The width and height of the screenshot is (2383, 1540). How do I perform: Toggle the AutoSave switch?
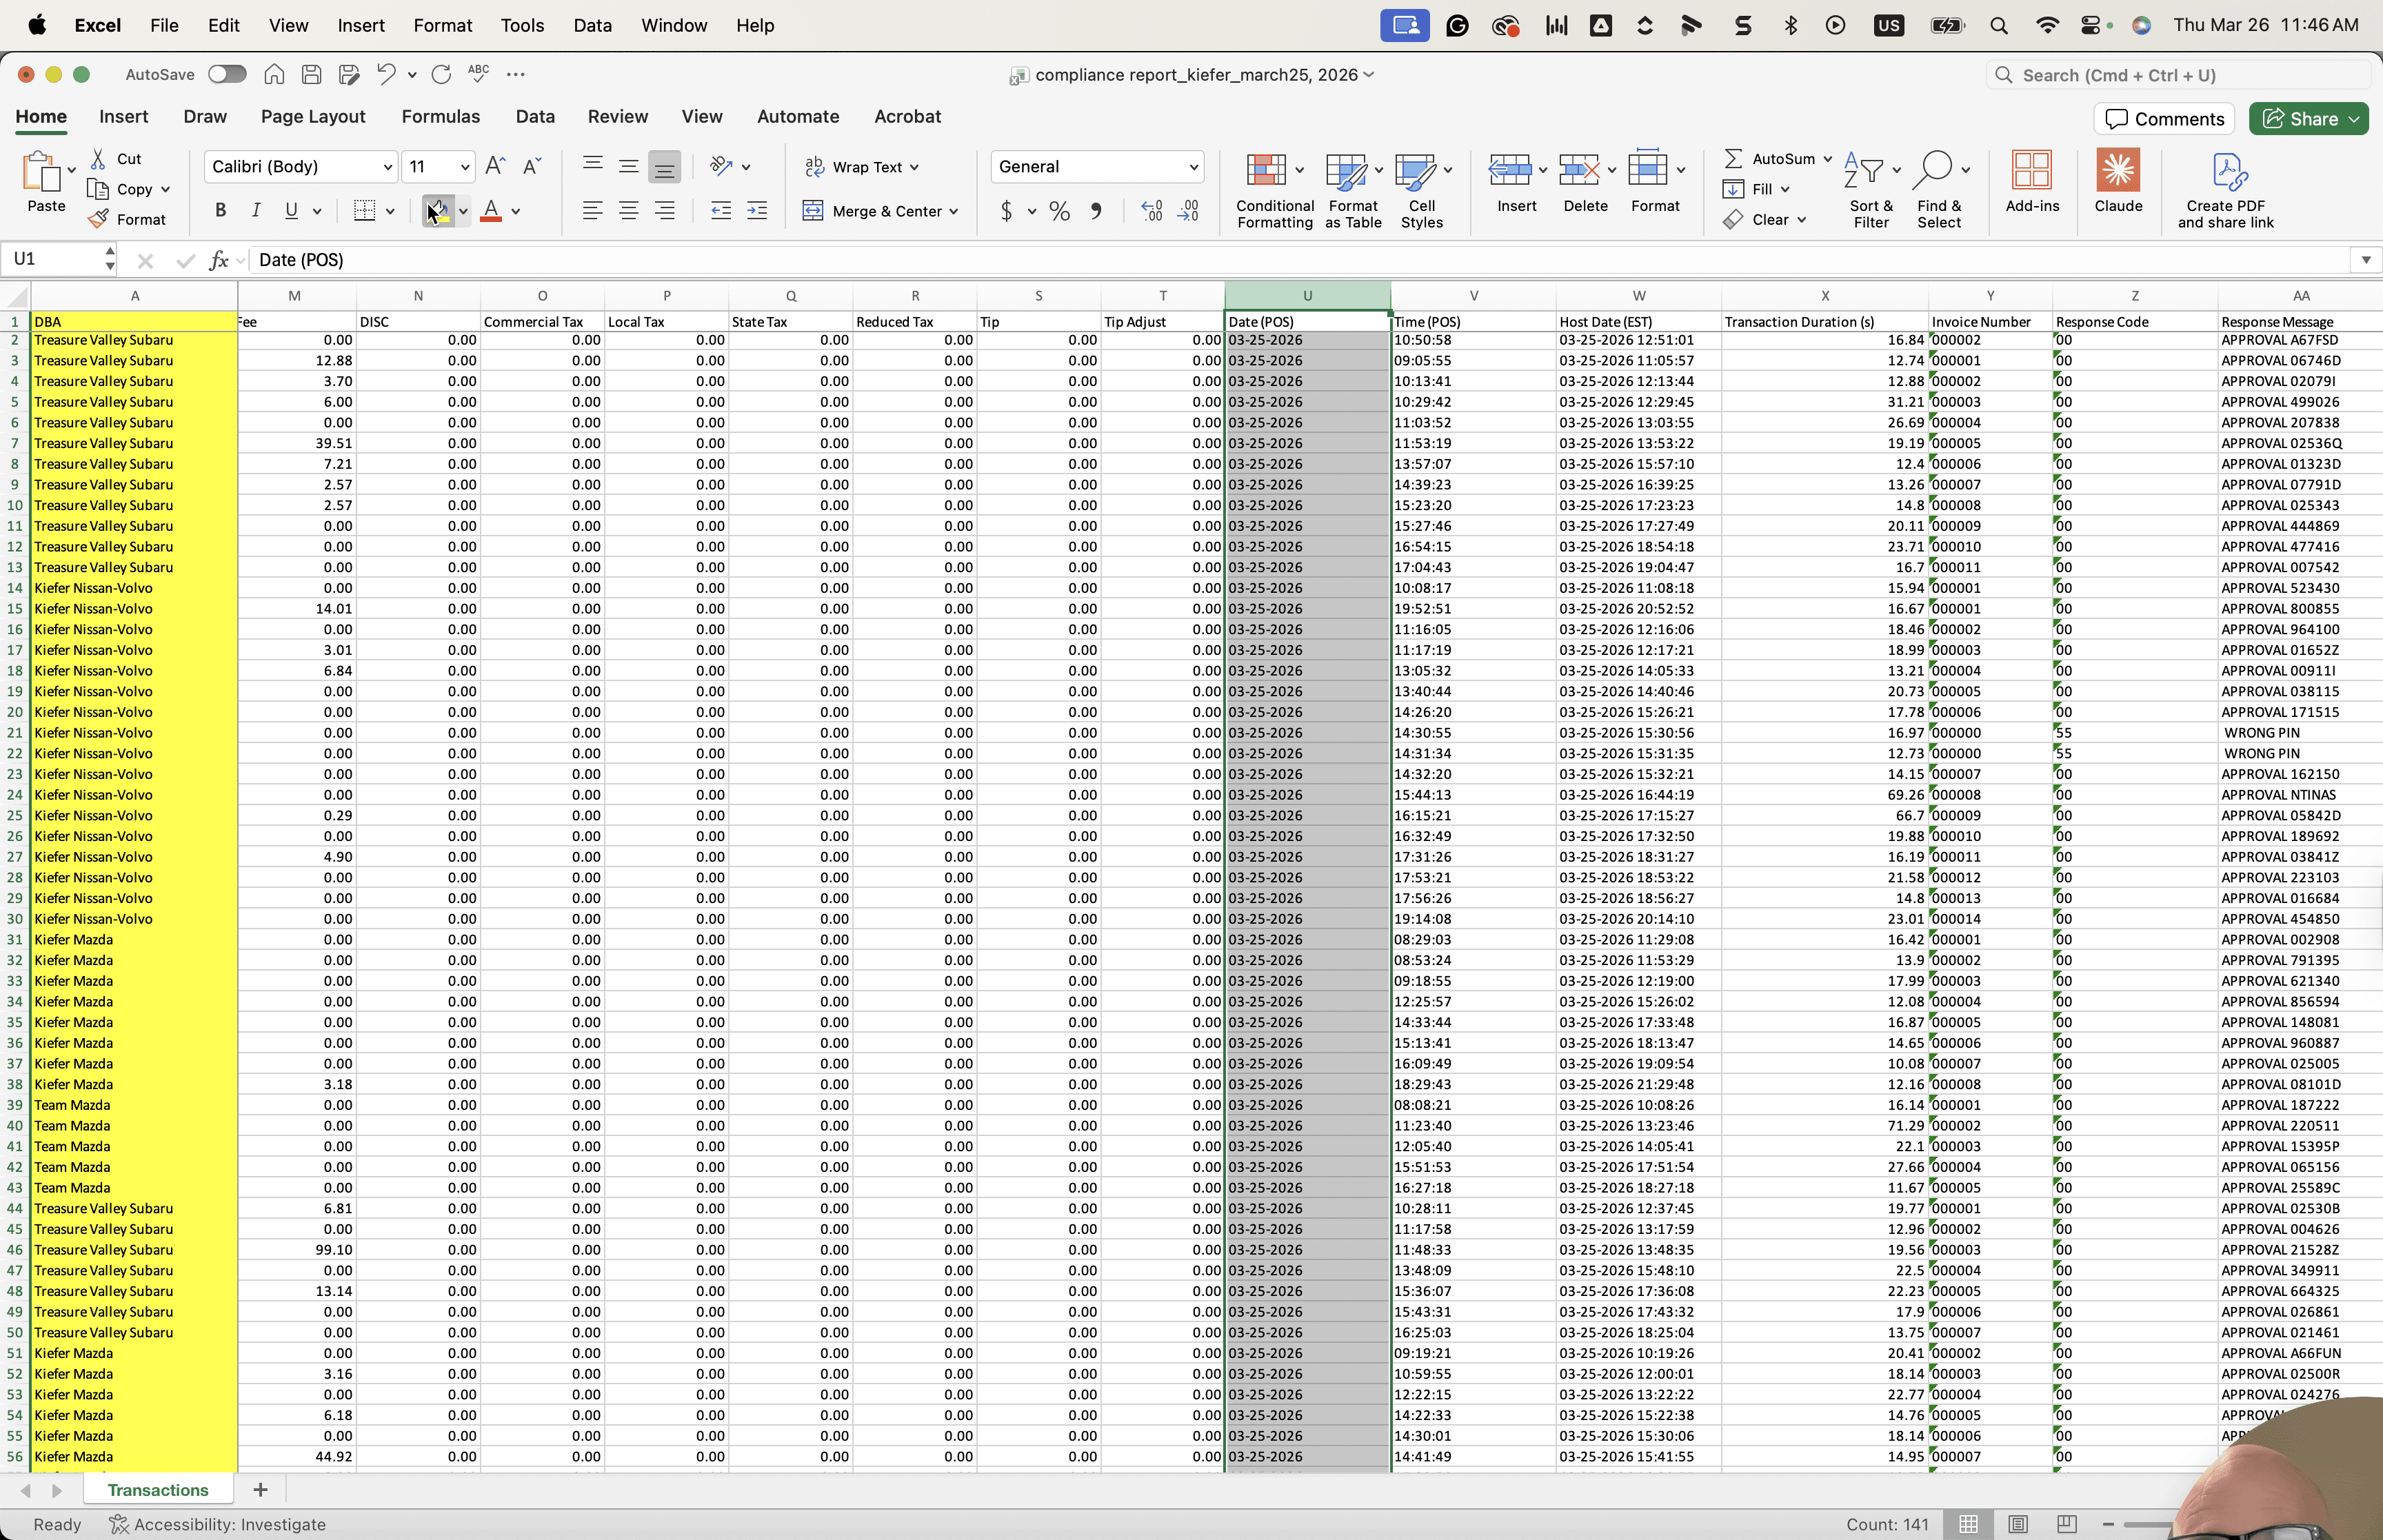(227, 74)
